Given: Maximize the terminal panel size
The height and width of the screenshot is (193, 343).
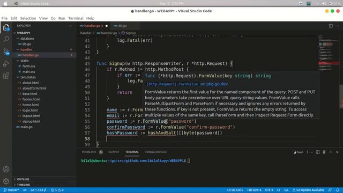Looking at the screenshot, I should (331, 152).
